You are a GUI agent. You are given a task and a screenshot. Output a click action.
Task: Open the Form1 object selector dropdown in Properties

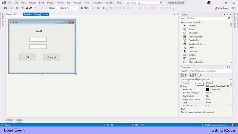[231, 71]
